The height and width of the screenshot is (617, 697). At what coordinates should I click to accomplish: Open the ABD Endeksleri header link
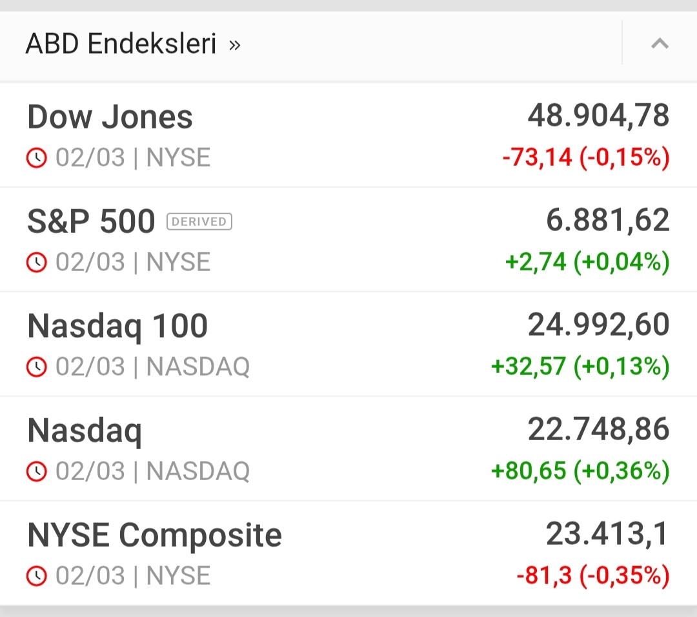[x=121, y=45]
